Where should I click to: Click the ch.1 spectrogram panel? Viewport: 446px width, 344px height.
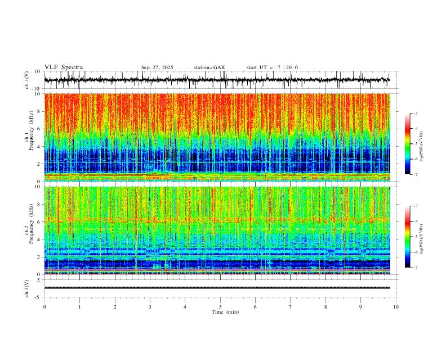click(x=217, y=137)
